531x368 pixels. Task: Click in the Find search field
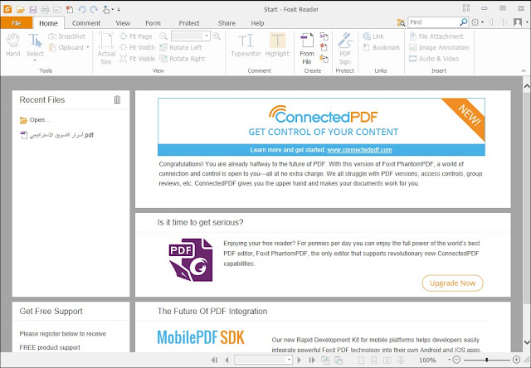(434, 22)
